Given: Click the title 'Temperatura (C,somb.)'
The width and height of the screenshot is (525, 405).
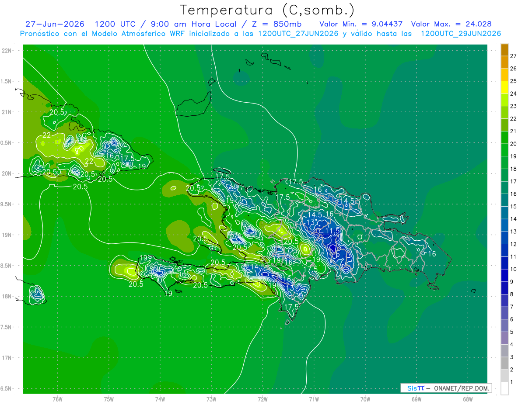Looking at the screenshot, I should click(267, 10).
